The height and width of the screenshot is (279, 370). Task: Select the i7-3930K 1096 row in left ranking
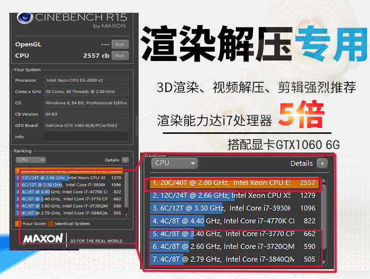69,185
